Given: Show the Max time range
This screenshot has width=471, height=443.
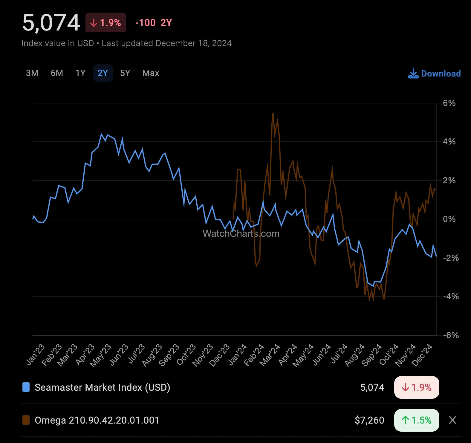Looking at the screenshot, I should point(151,73).
